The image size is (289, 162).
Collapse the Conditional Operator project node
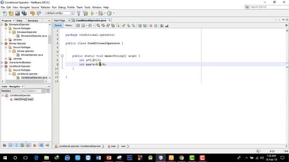pos(2,66)
